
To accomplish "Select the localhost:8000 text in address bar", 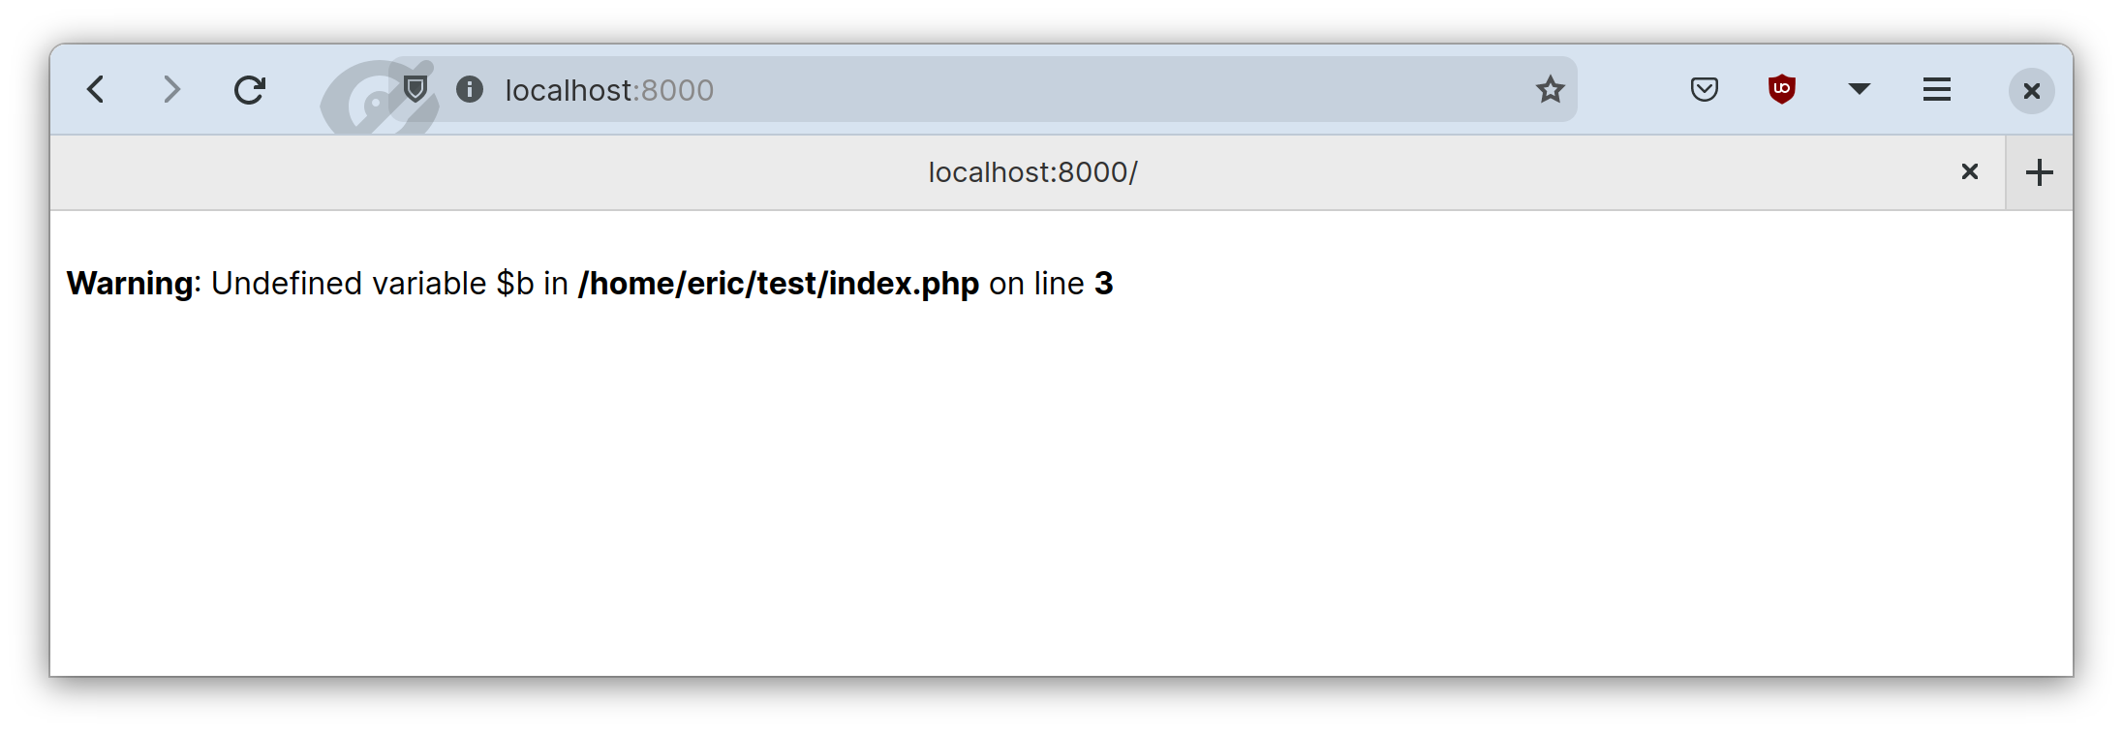I will [x=608, y=89].
